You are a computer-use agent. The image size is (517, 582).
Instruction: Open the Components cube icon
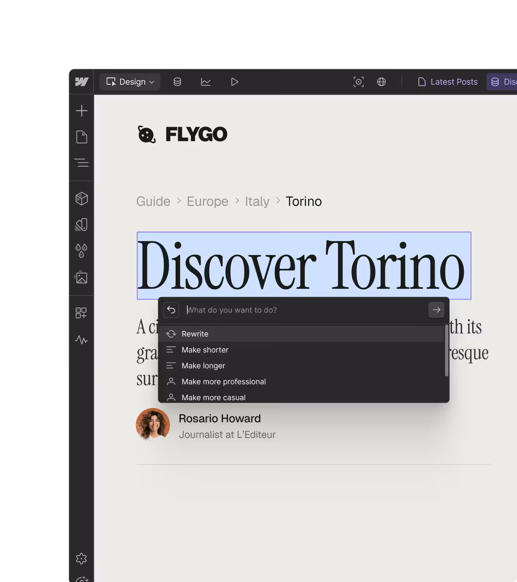pyautogui.click(x=81, y=199)
